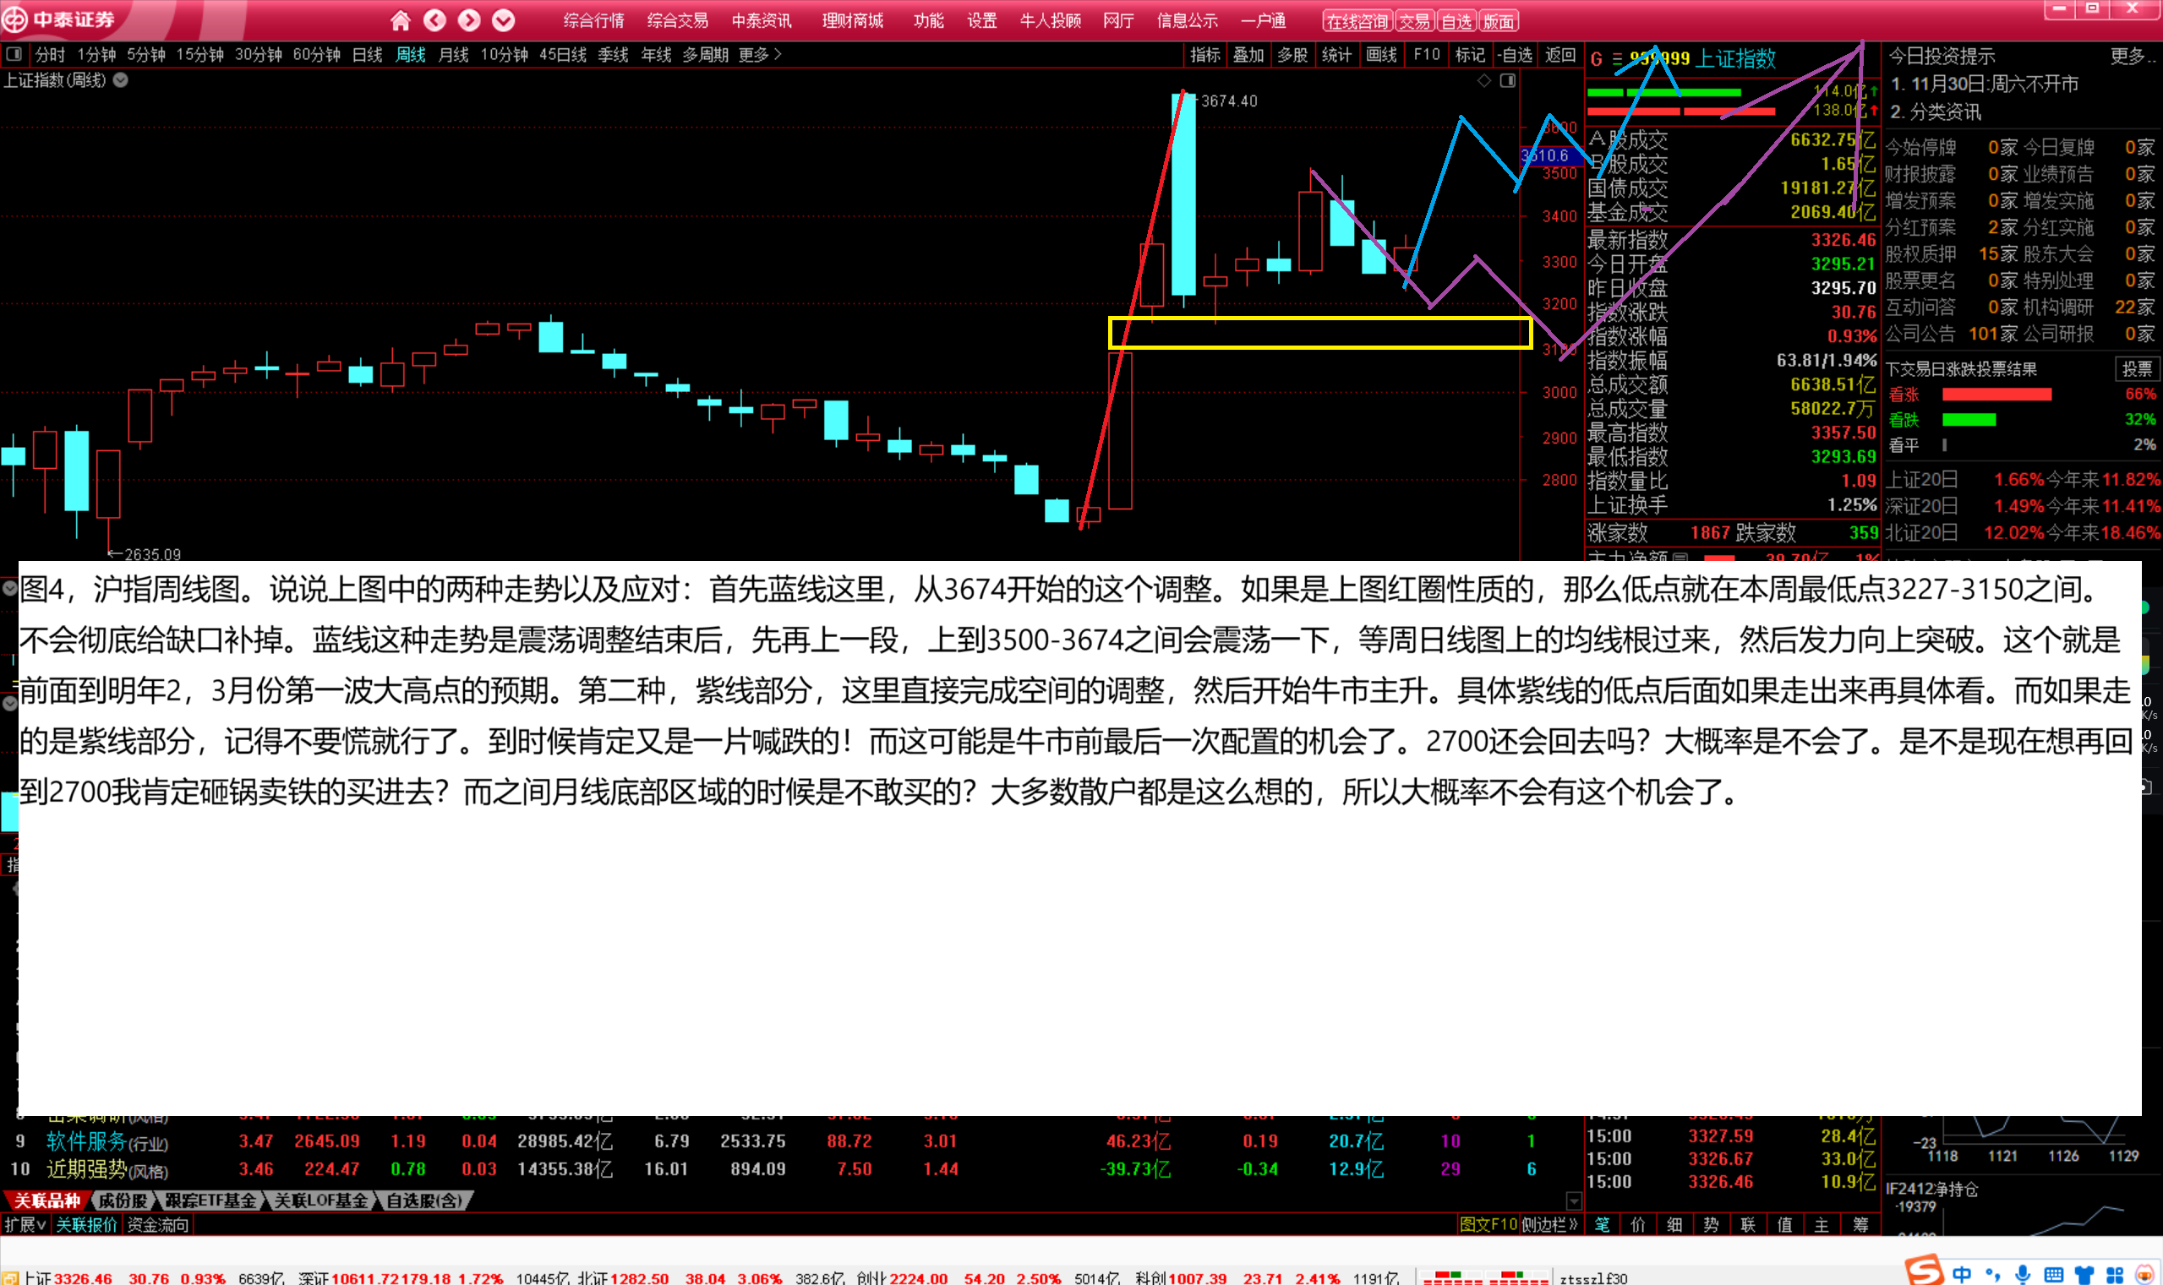Viewport: 2163px width, 1285px height.
Task: Click the forward navigation arrow
Action: [x=468, y=20]
